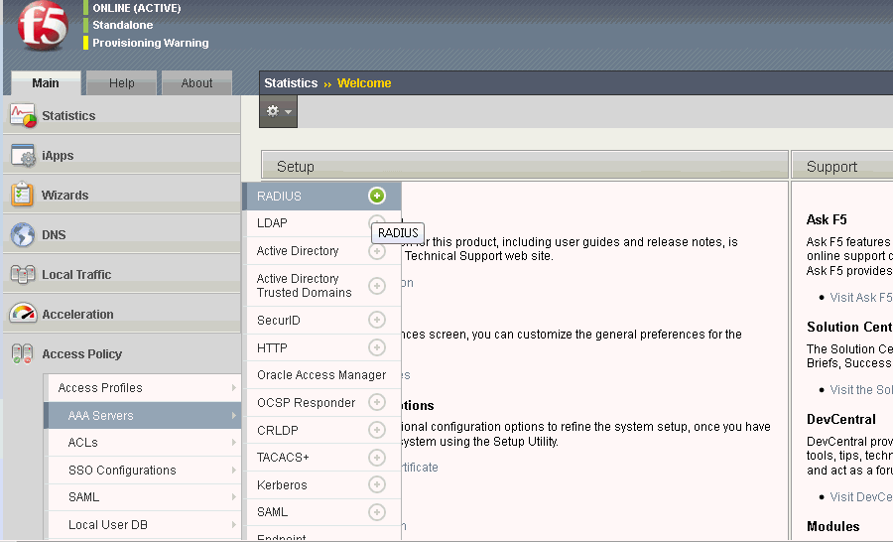Image resolution: width=893 pixels, height=542 pixels.
Task: Click the plus icon next to SecurID
Action: click(x=376, y=320)
